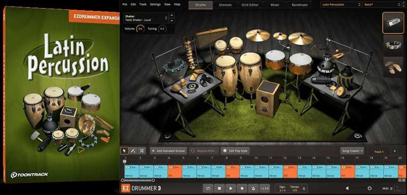
Task: Adjust the master volume slider knob
Action: click(x=370, y=188)
